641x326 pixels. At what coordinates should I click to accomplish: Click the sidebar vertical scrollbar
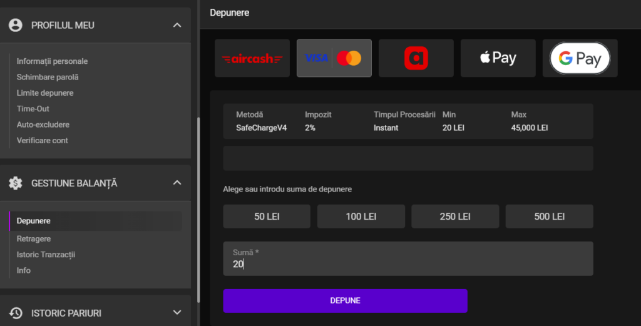(198, 206)
